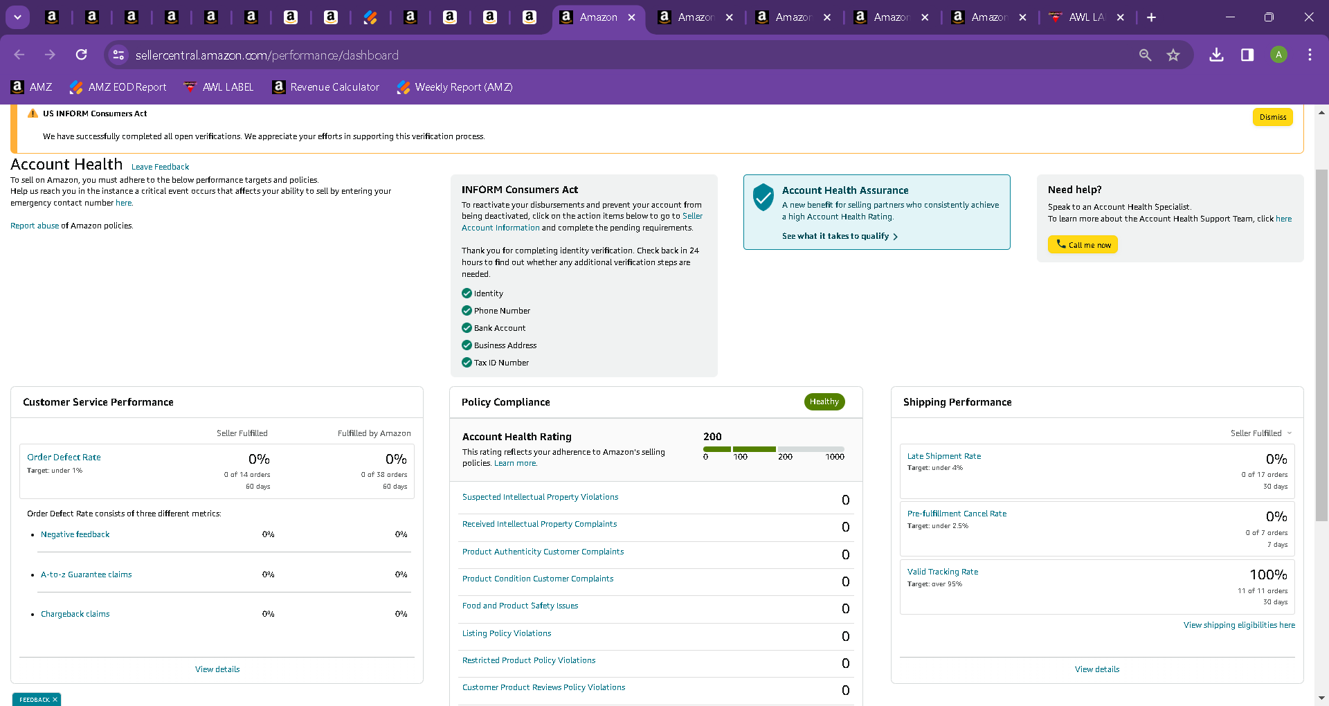Bookmark this page with the star icon
Image resolution: width=1329 pixels, height=706 pixels.
(x=1173, y=55)
